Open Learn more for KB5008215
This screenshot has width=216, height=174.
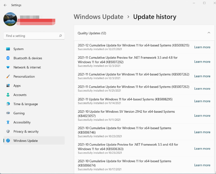[x=202, y=47]
